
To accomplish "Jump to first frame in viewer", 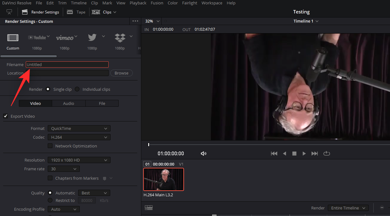I will [274, 153].
